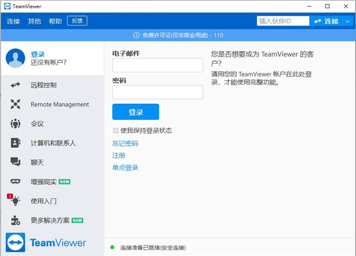Open the 忘记密码 link
Viewport: 356px width, 256px height.
(x=125, y=144)
